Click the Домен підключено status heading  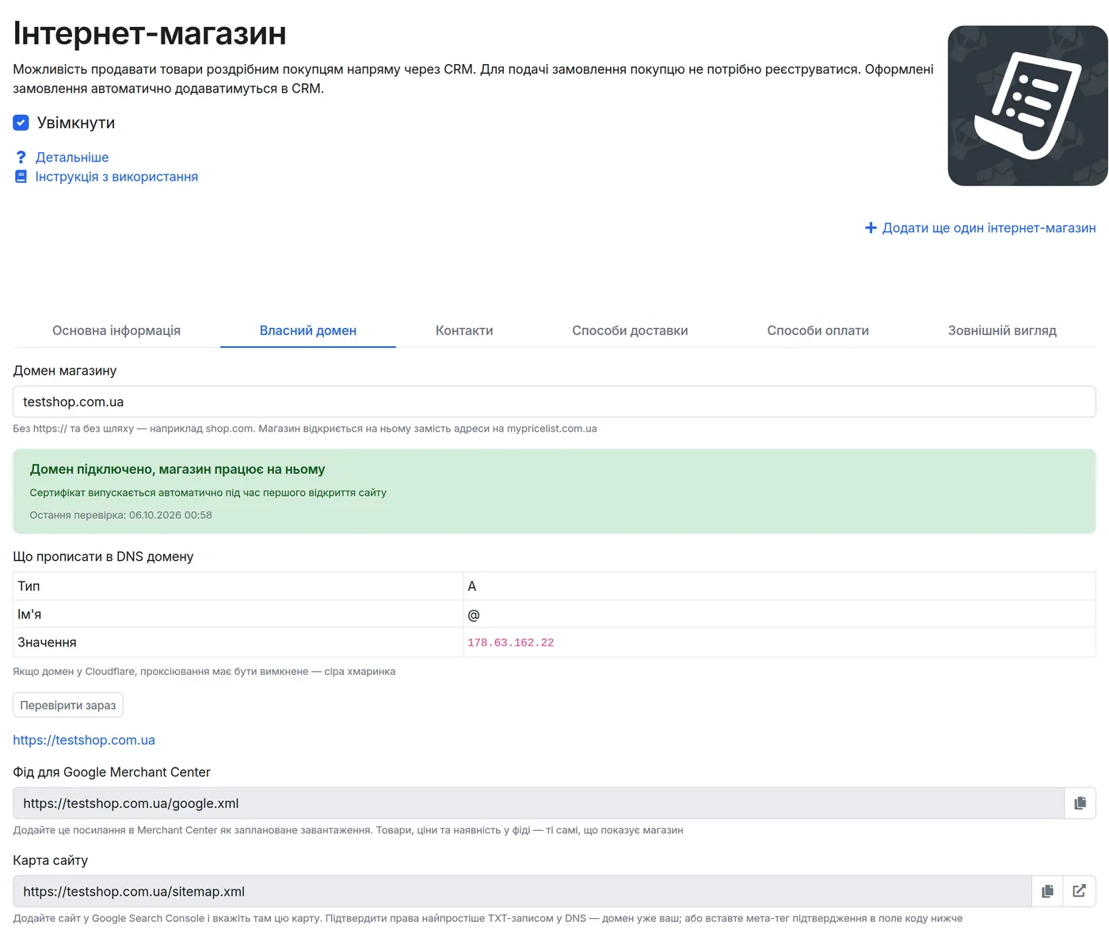(177, 469)
